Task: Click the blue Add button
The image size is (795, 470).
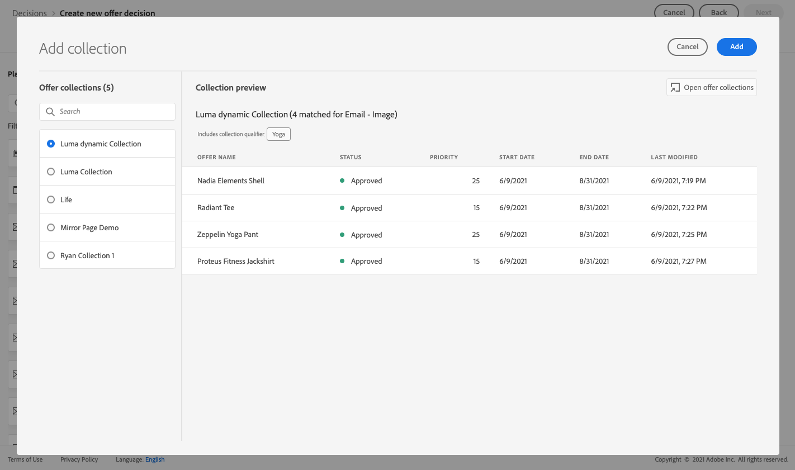Action: click(x=736, y=47)
